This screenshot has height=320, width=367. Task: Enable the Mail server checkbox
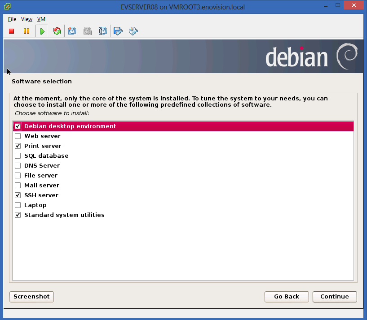[x=18, y=186]
